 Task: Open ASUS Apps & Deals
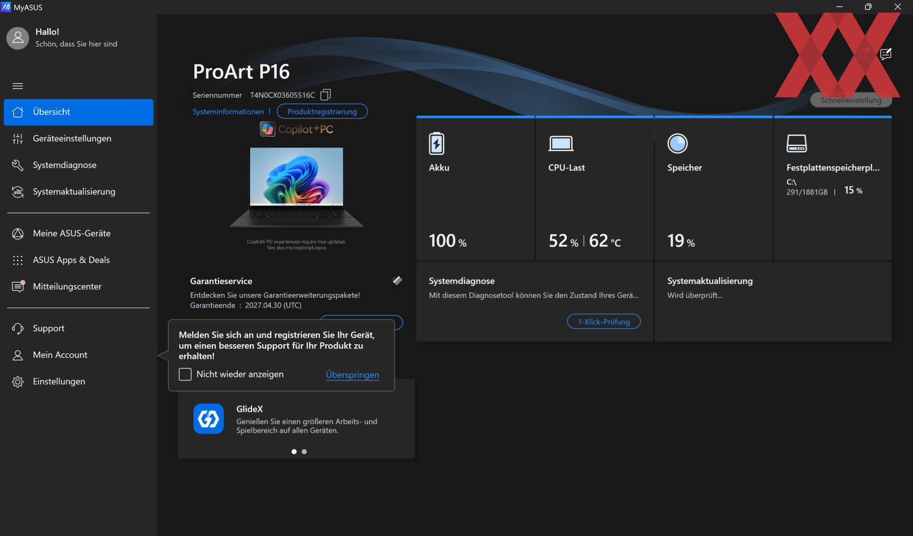(78, 260)
